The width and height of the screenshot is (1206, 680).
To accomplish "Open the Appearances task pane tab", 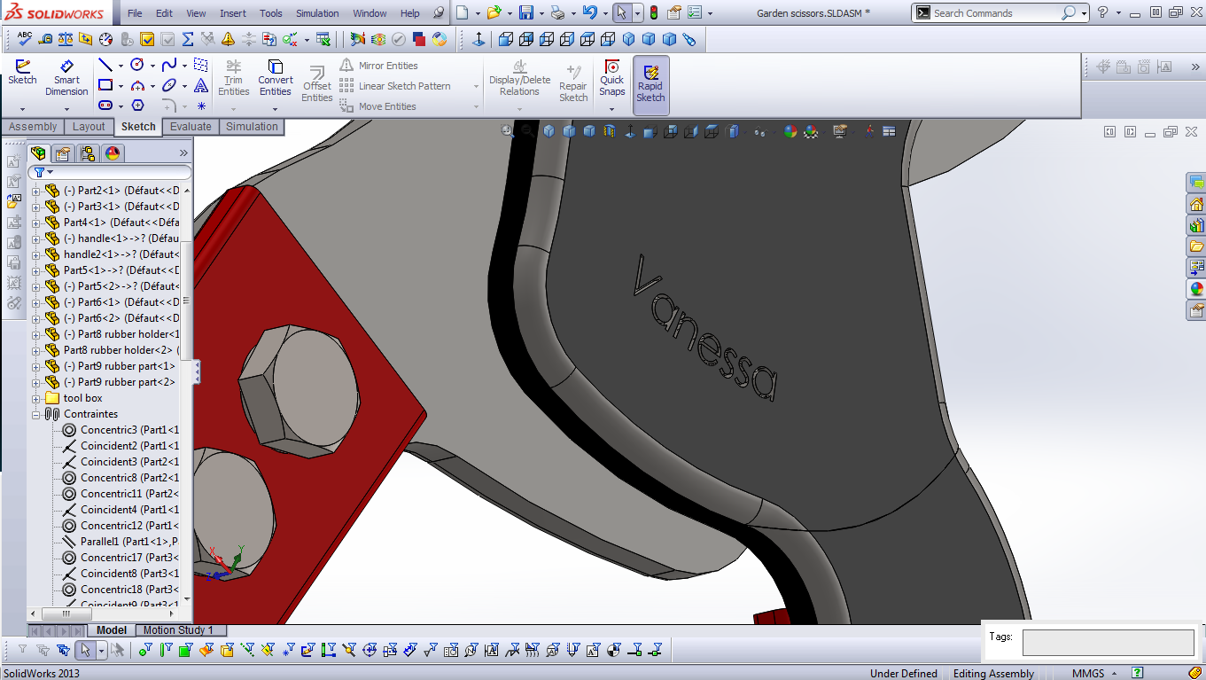I will [1196, 289].
